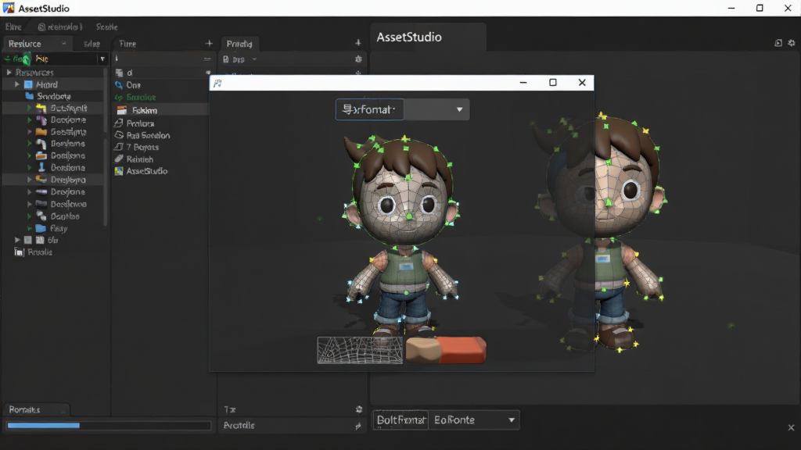
Task: Click the equals menu icon above the middle list
Action: [x=207, y=59]
